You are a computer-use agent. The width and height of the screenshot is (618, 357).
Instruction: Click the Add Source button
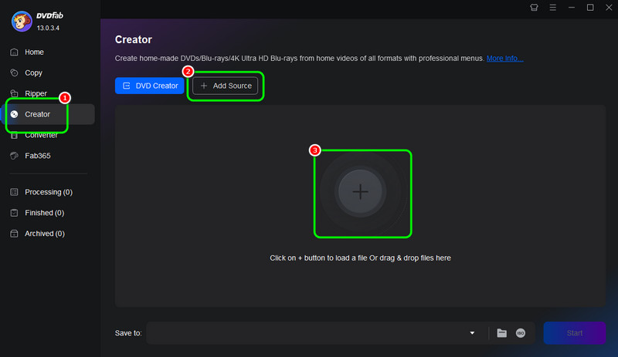point(226,86)
